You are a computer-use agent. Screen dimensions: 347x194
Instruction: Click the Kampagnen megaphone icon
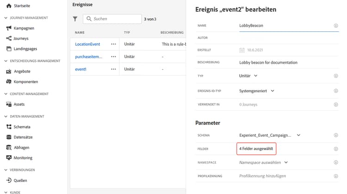(x=9, y=28)
